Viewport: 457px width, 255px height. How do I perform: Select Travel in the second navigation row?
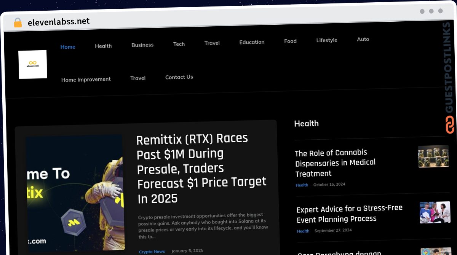(138, 78)
